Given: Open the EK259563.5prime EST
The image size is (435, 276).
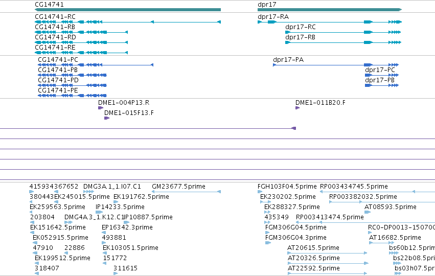Looking at the screenshot, I should pos(31,212).
